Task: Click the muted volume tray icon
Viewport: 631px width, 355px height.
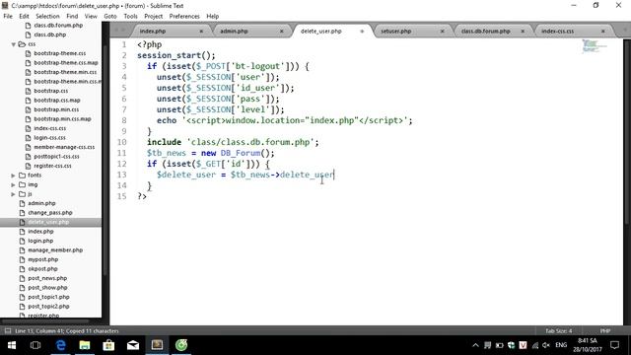Action: [x=545, y=345]
